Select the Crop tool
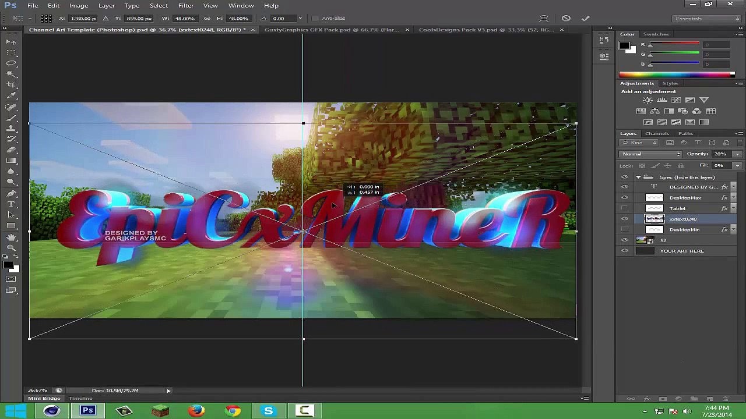The height and width of the screenshot is (419, 746). click(x=11, y=85)
